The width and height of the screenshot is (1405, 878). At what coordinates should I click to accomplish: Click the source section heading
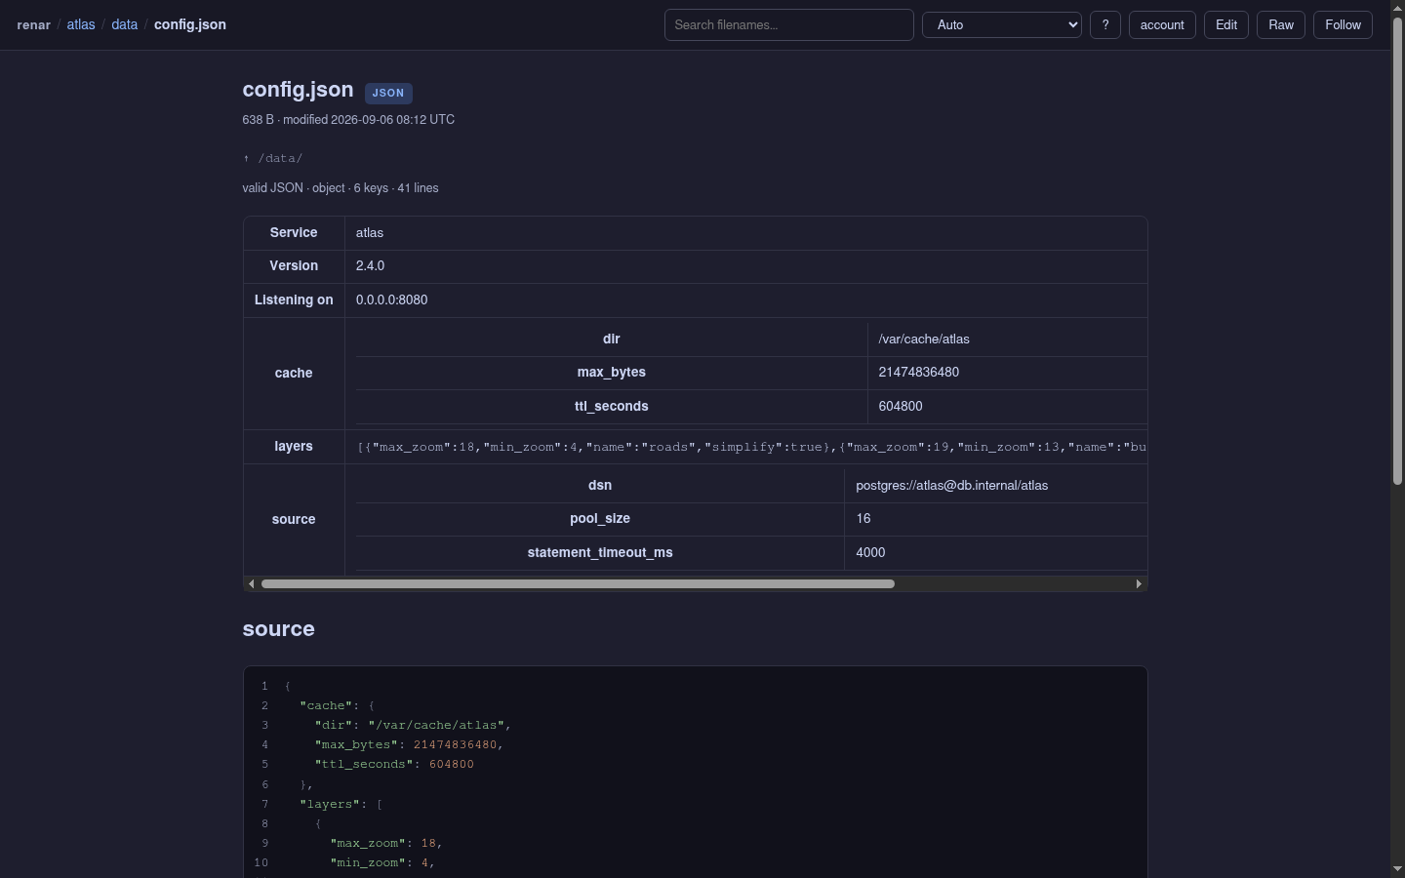pos(279,629)
